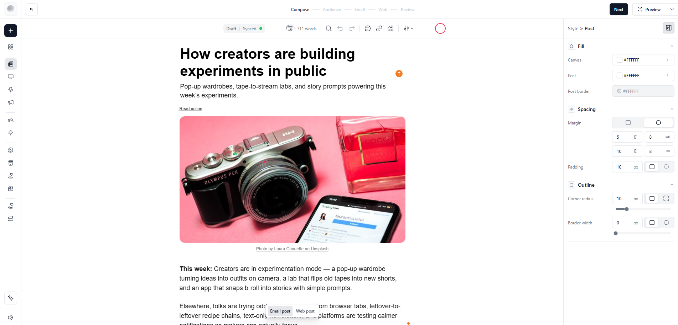The width and height of the screenshot is (678, 325).
Task: Click the Corner radius slider handle
Action: pos(627,209)
